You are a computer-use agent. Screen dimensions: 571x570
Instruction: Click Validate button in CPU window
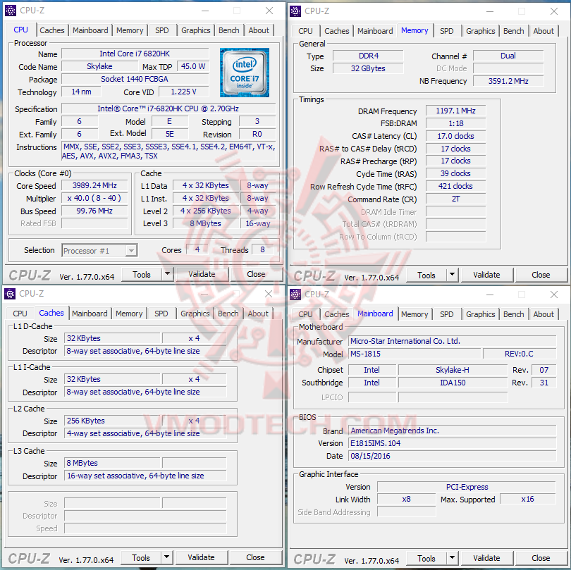pyautogui.click(x=202, y=274)
